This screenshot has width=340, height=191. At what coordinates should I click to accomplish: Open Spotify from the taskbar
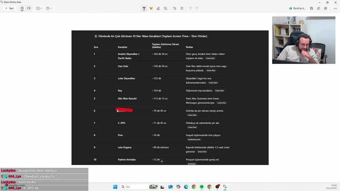[x=202, y=187]
